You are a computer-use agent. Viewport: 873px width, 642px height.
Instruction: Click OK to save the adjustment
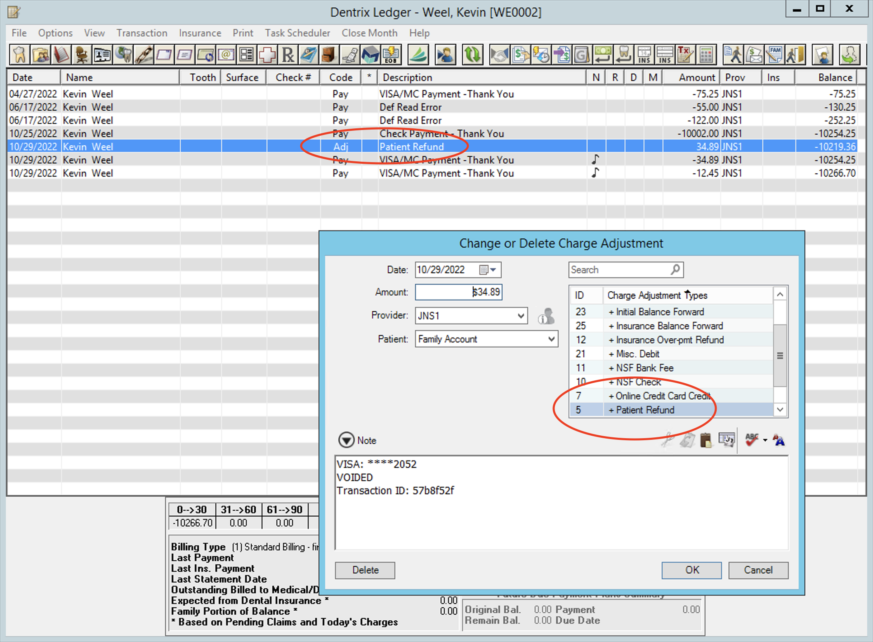coord(691,570)
